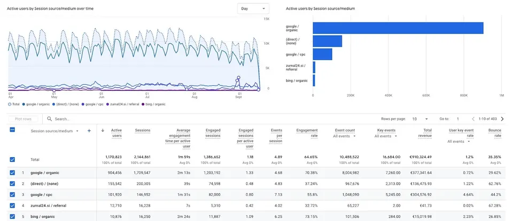This screenshot has width=513, height=221.
Task: Uncheck the google / cpc row checkbox
Action: [x=12, y=194]
